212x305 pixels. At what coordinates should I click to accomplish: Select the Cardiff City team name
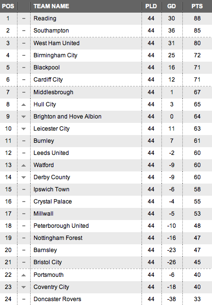[x=48, y=80]
